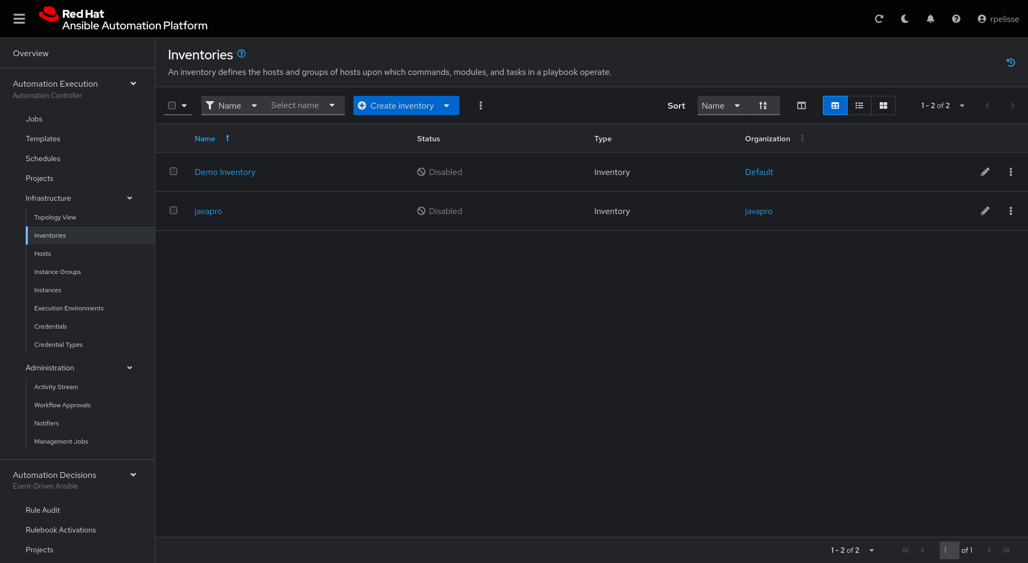Toggle dark mode moon icon
The width and height of the screenshot is (1028, 563).
pyautogui.click(x=905, y=19)
